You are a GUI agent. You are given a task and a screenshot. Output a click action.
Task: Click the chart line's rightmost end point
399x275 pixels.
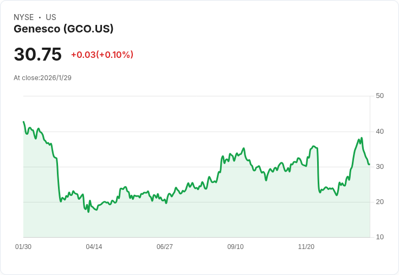click(x=369, y=164)
